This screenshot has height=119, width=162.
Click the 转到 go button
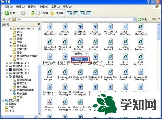tap(142, 19)
